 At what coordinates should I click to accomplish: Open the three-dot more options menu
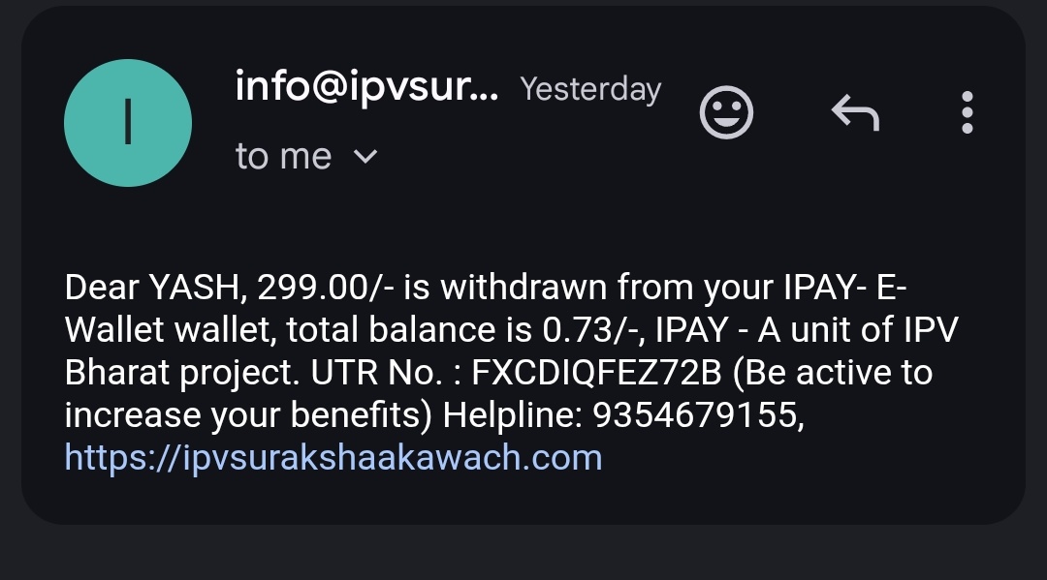tap(967, 113)
